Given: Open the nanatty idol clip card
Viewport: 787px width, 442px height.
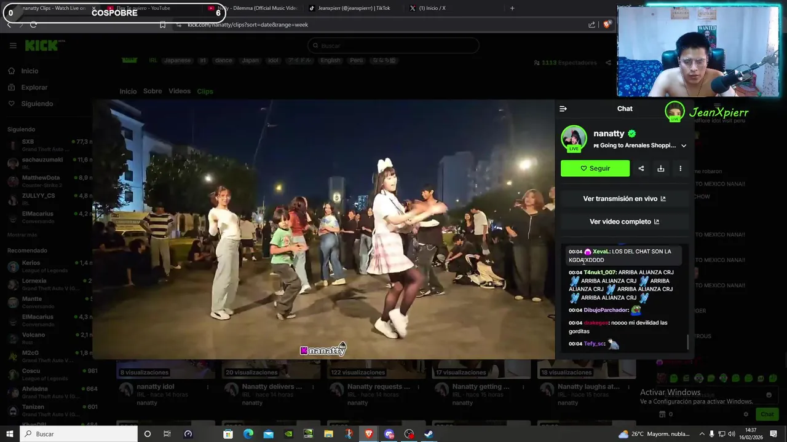Looking at the screenshot, I should [x=165, y=384].
